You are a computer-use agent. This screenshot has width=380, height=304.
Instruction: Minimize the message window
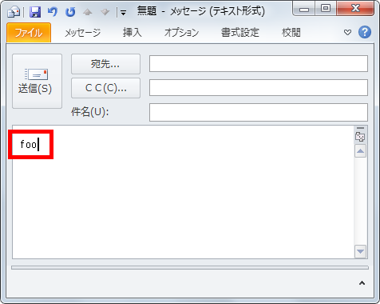click(304, 9)
